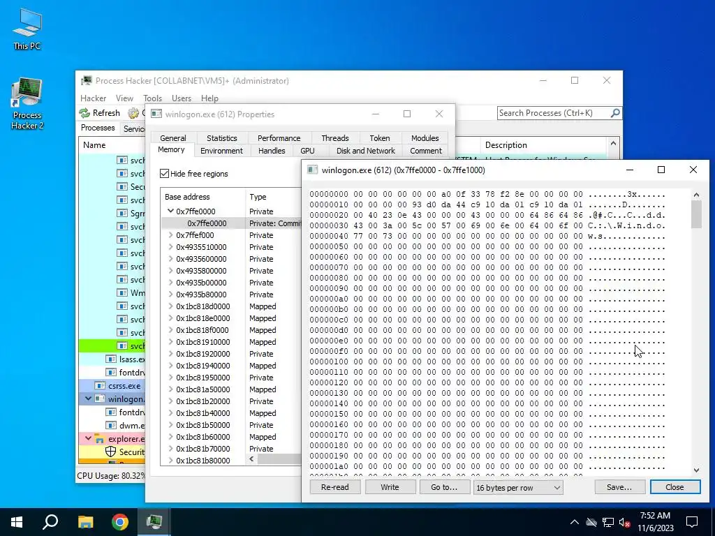Click the Re-read button
The height and width of the screenshot is (536, 715).
pyautogui.click(x=335, y=487)
